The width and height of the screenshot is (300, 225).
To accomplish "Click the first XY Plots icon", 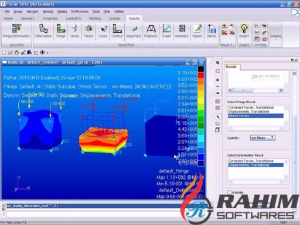I will (257, 26).
